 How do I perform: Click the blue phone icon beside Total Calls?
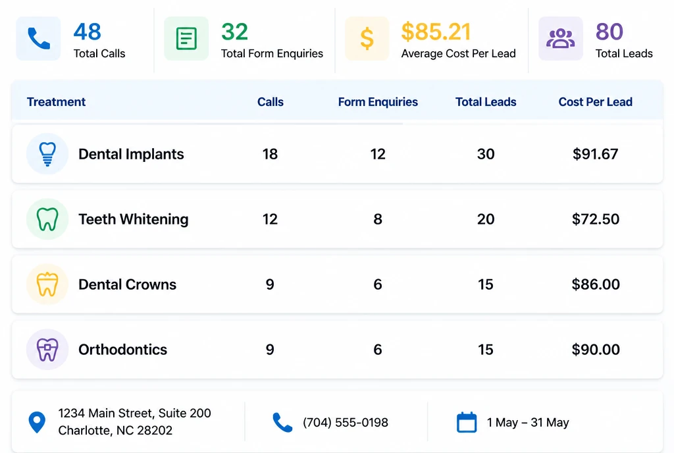click(x=39, y=39)
